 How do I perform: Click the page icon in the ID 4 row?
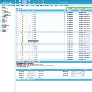tap(23, 18)
